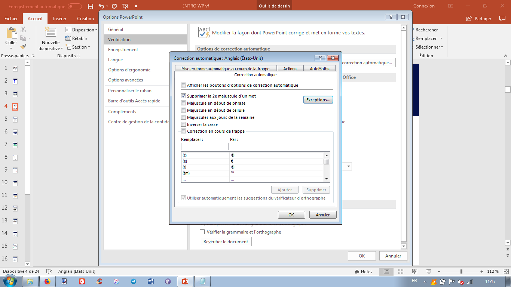Toggle Enregistrement automatique switch
Image resolution: width=511 pixels, height=287 pixels.
pos(75,6)
